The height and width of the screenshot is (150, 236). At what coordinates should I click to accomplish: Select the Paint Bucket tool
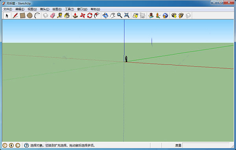(67, 15)
